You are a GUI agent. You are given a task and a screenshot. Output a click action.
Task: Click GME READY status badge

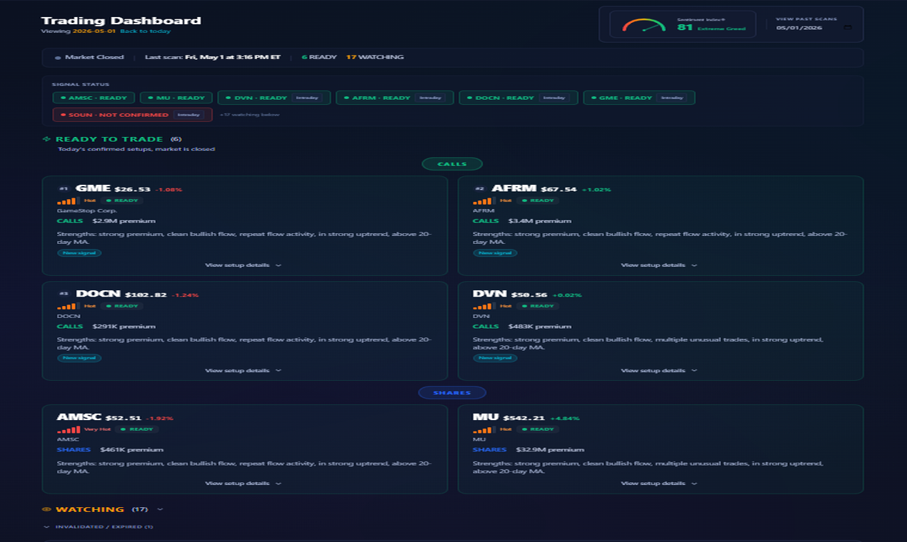coord(121,200)
